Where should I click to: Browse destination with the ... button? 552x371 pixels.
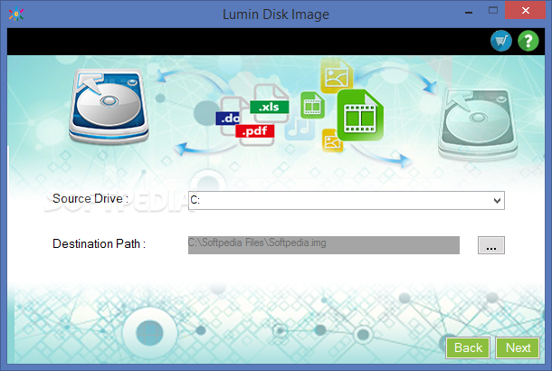tap(491, 245)
